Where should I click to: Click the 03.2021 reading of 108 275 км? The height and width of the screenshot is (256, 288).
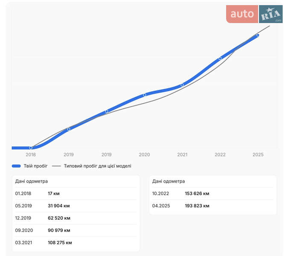(76, 243)
